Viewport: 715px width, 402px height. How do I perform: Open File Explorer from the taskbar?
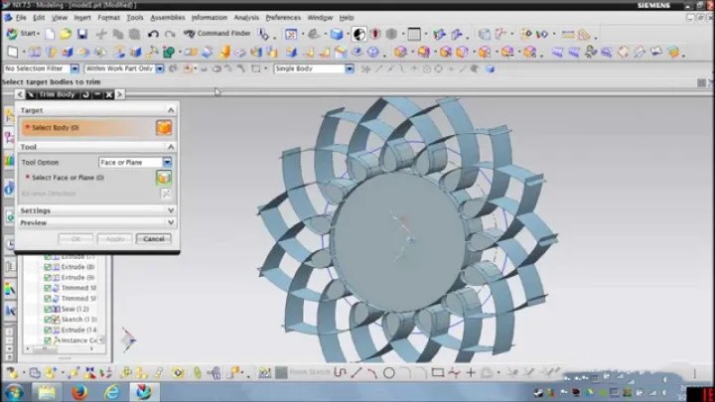pos(46,391)
